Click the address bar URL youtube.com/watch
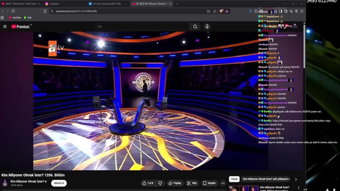The height and width of the screenshot is (191, 340). (76, 11)
